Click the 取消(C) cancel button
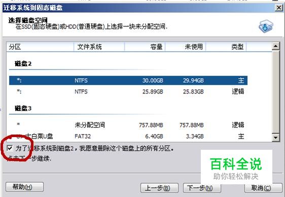 pyautogui.click(x=263, y=187)
